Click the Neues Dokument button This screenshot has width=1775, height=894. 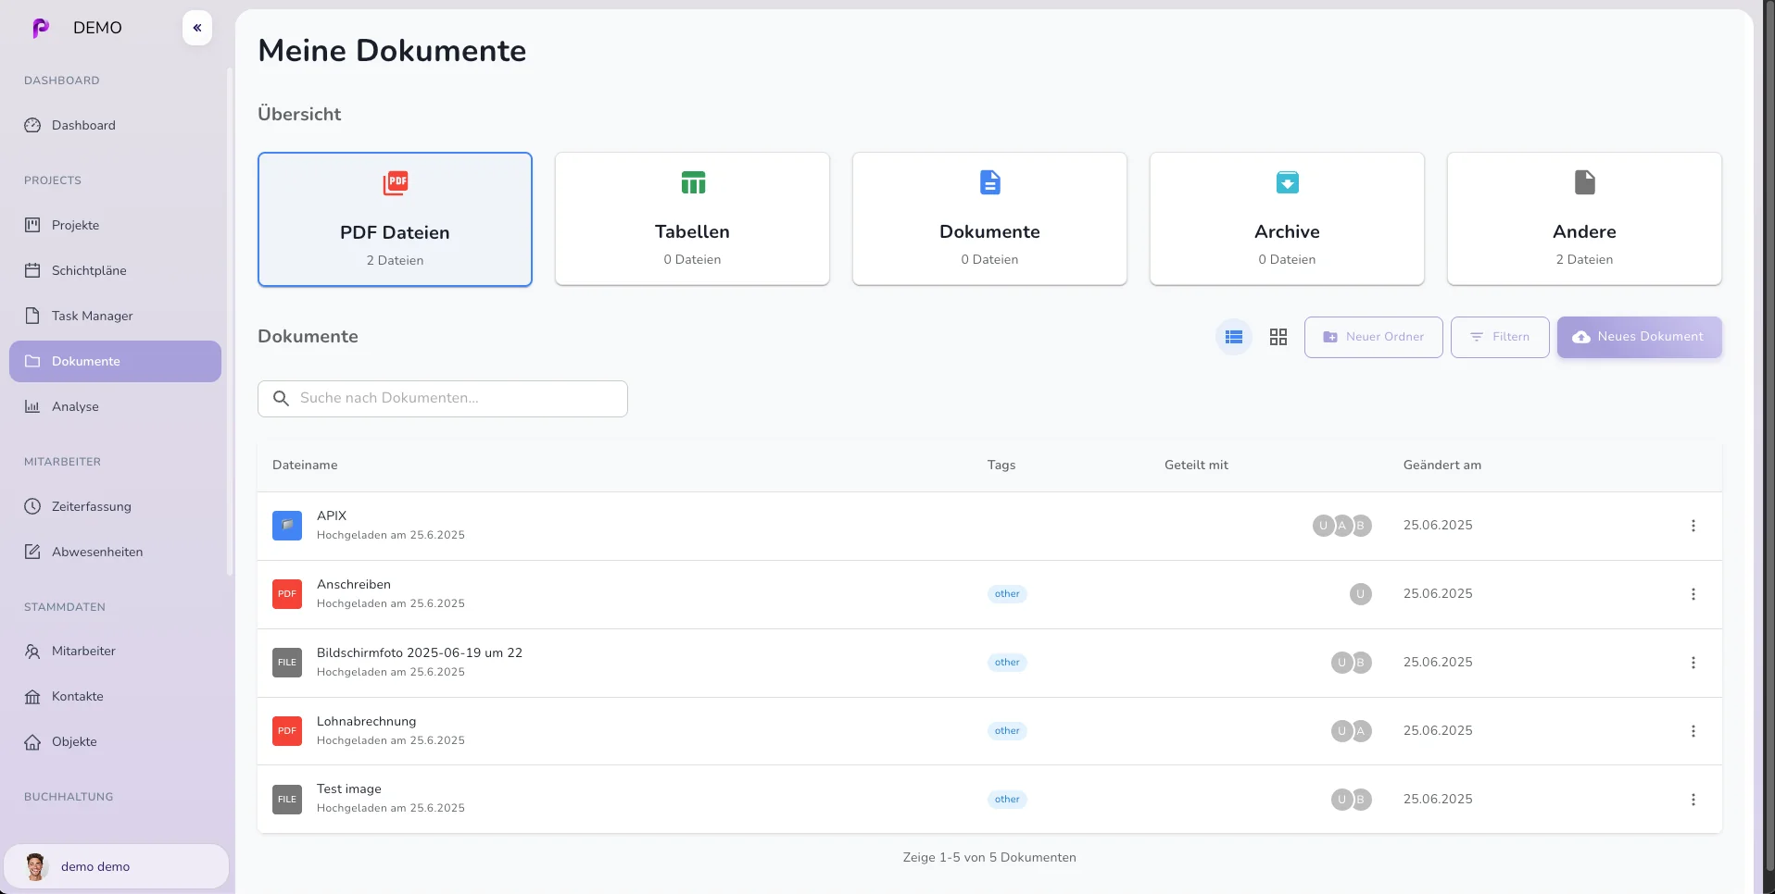click(1639, 337)
